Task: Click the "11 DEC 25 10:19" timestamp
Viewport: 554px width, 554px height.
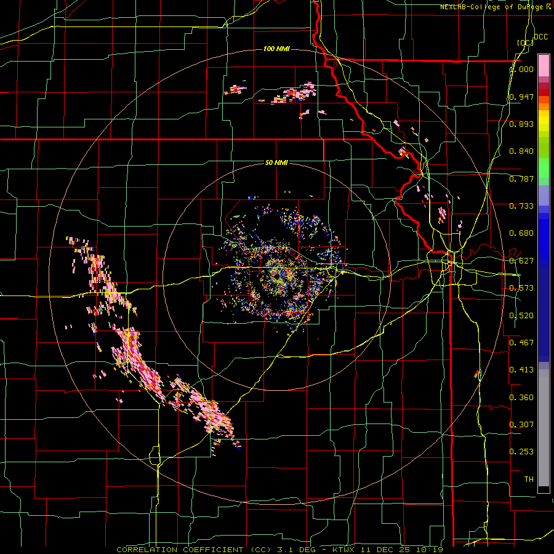Action: (402, 550)
